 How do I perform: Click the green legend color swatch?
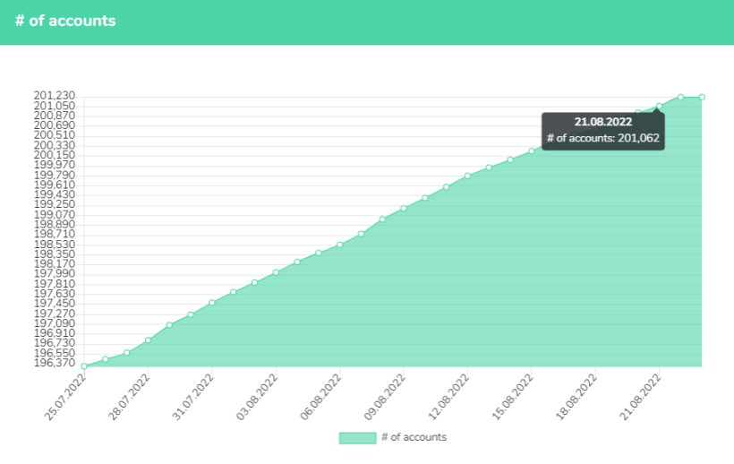point(357,438)
